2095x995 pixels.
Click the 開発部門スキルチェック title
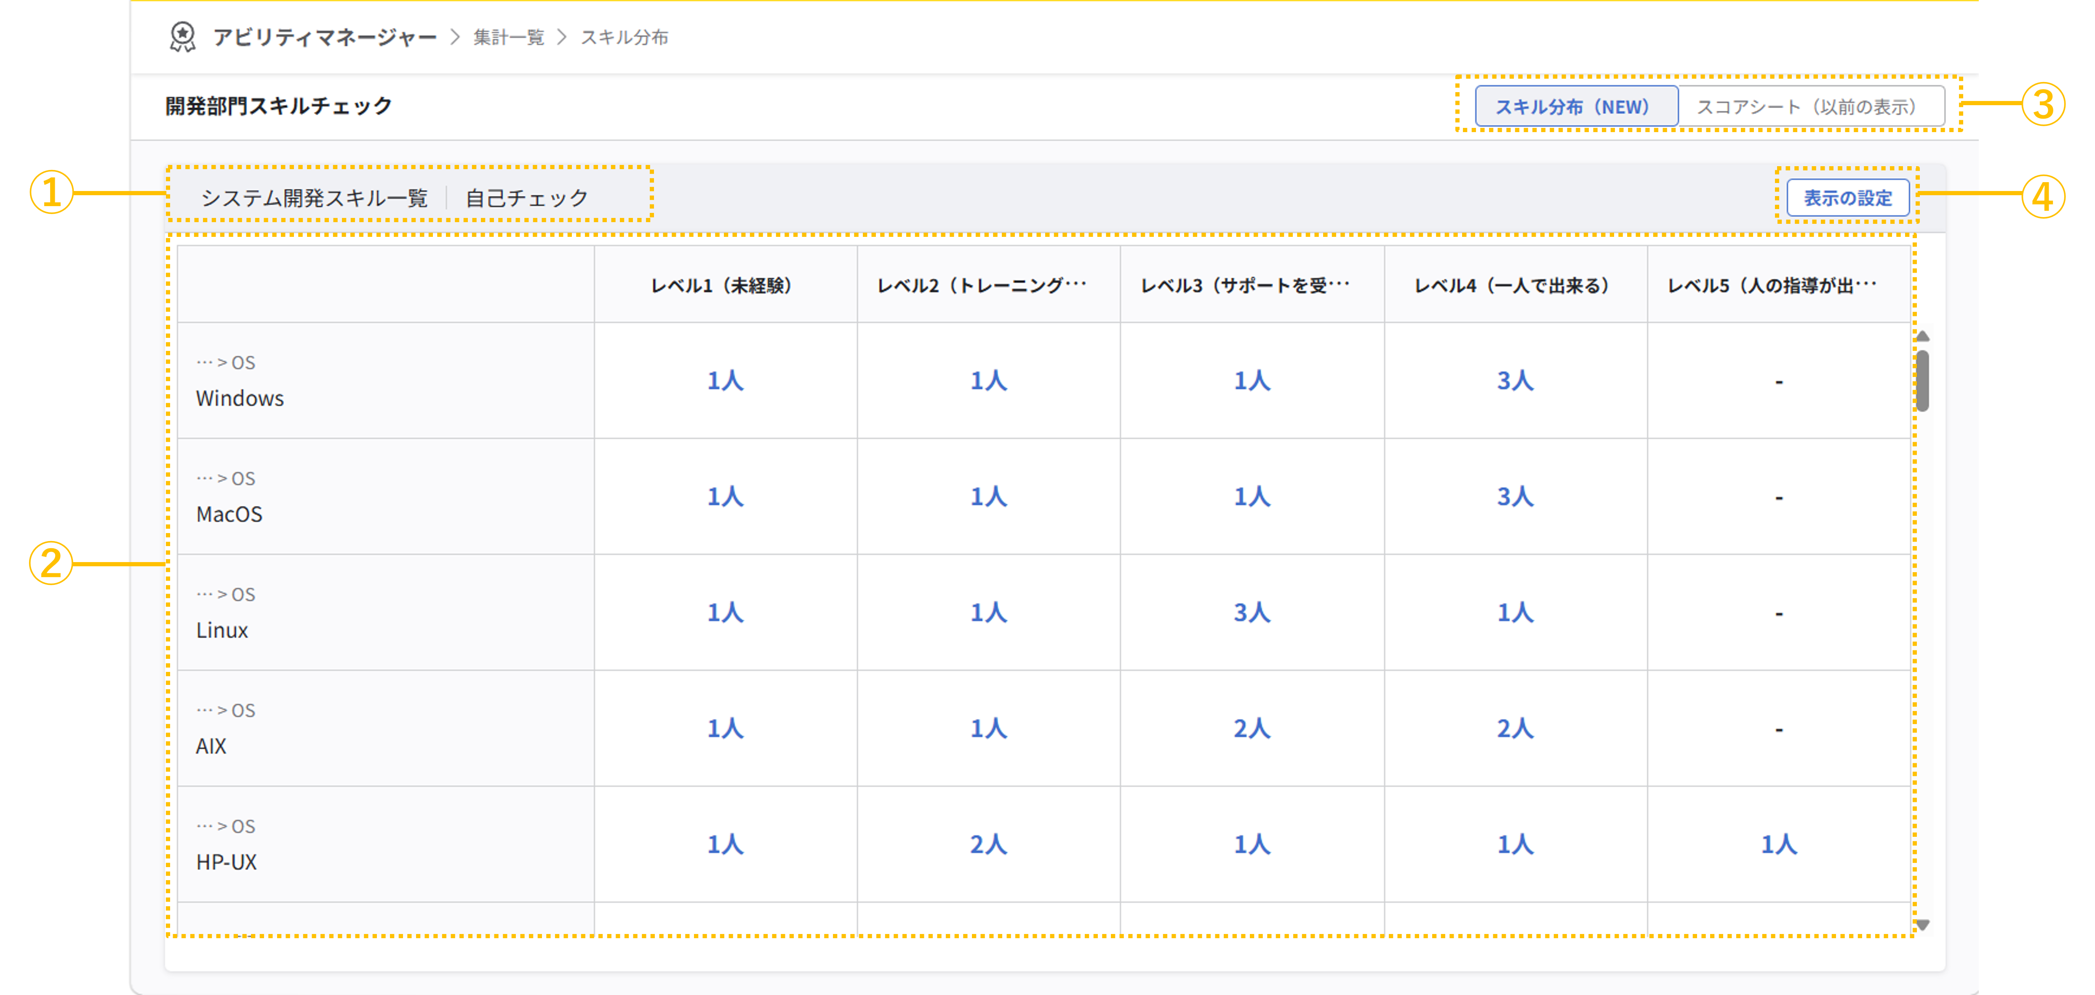point(278,106)
